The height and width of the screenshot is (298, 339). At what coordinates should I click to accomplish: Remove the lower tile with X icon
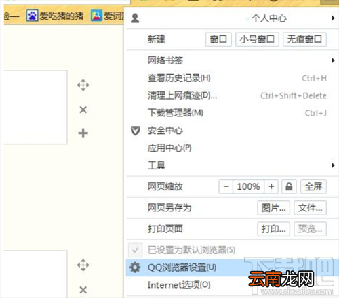click(x=83, y=290)
